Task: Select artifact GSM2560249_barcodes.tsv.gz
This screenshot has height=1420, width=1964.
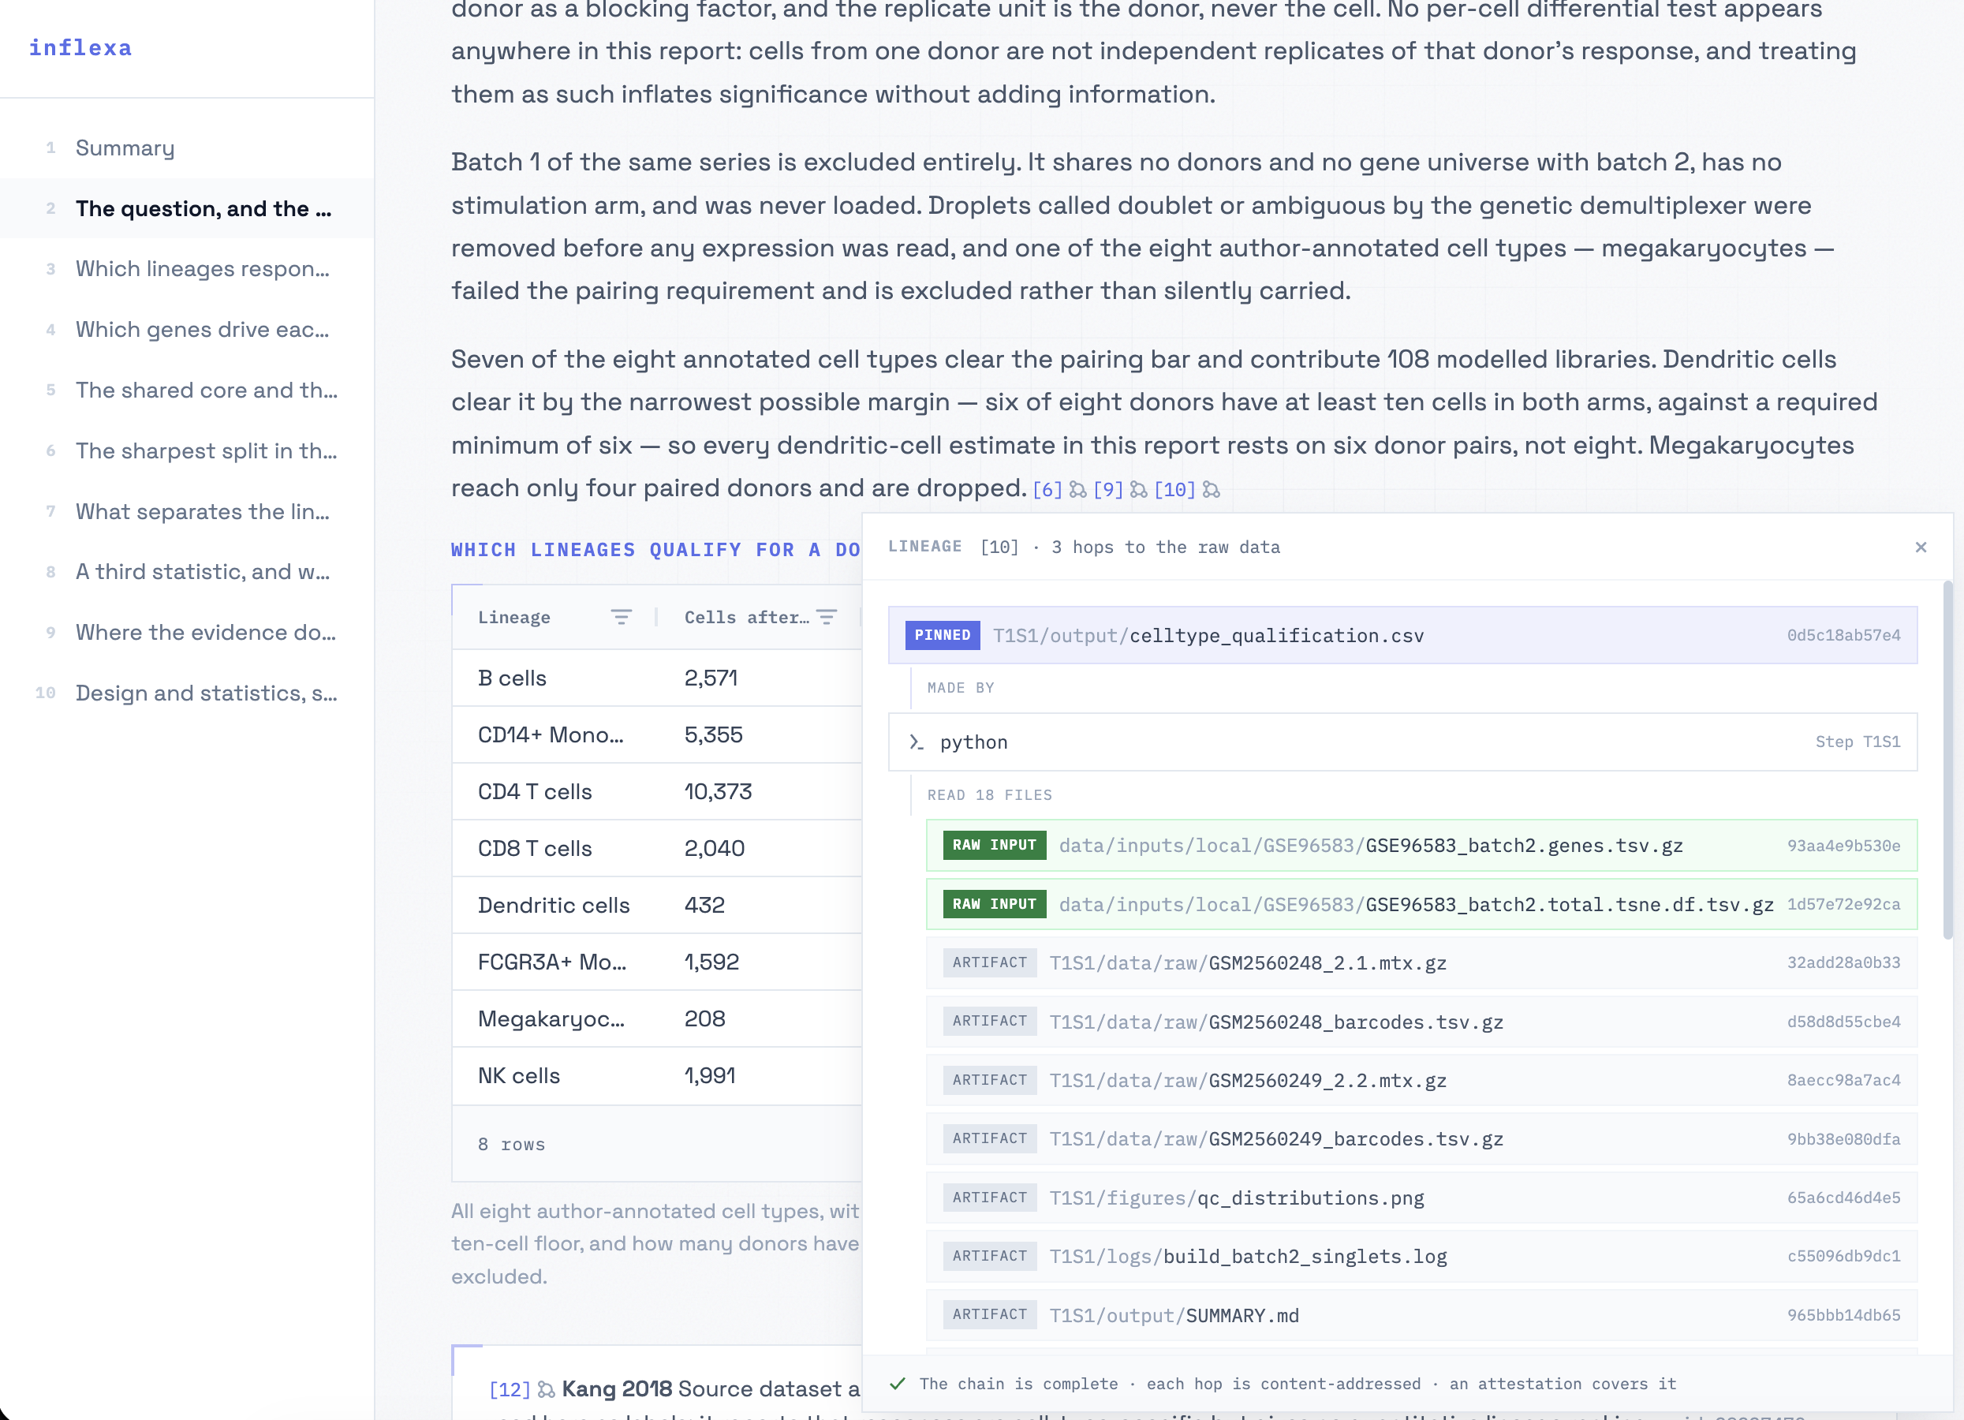Action: [1421, 1138]
